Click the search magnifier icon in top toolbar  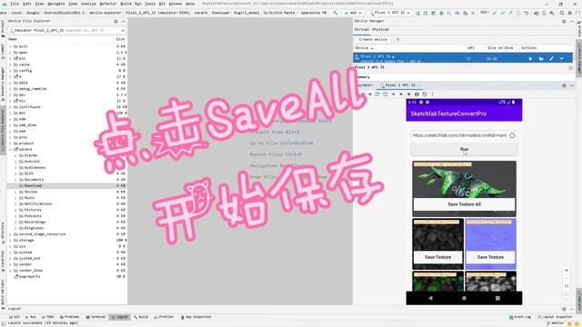coord(562,13)
